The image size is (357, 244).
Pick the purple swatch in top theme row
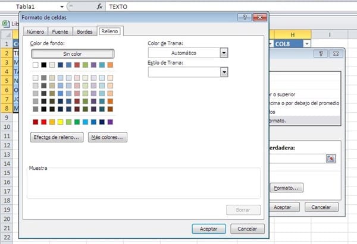[93, 65]
